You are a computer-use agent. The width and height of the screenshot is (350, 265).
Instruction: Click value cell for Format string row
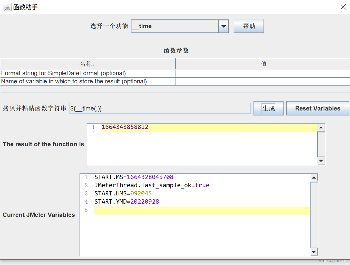click(263, 73)
